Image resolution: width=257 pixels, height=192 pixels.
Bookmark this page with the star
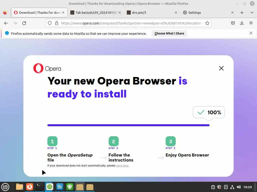[x=207, y=23]
